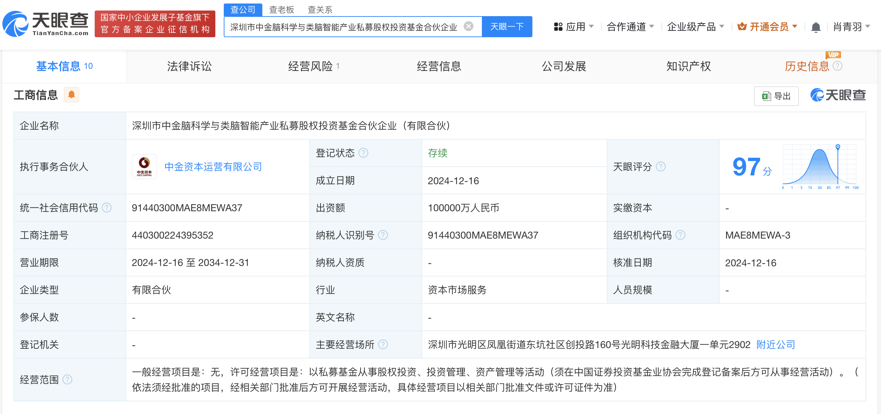
Task: Click the registered address in 主要经营场所 row
Action: click(x=589, y=345)
